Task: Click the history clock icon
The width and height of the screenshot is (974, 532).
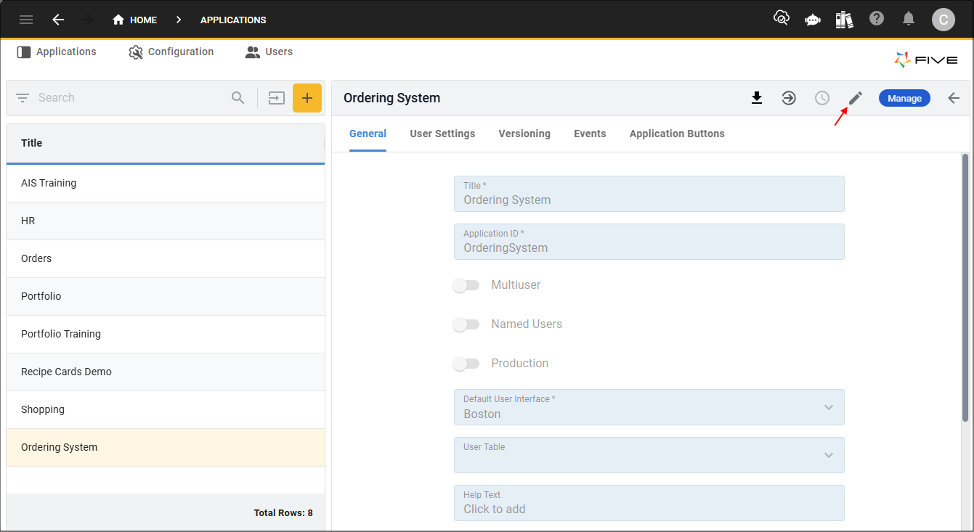Action: [822, 98]
